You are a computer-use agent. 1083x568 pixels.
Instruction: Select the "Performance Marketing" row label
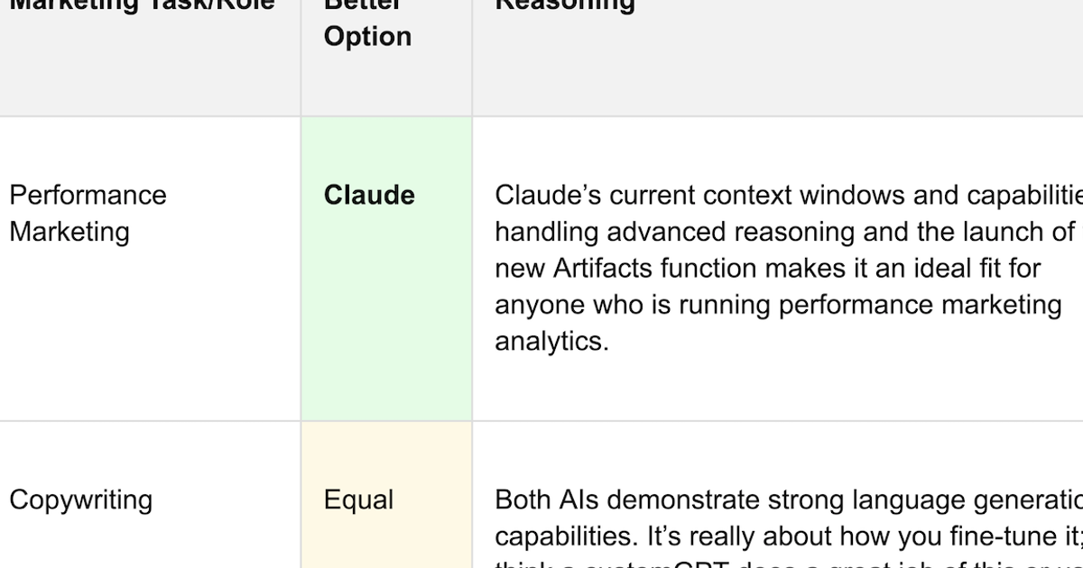(88, 214)
